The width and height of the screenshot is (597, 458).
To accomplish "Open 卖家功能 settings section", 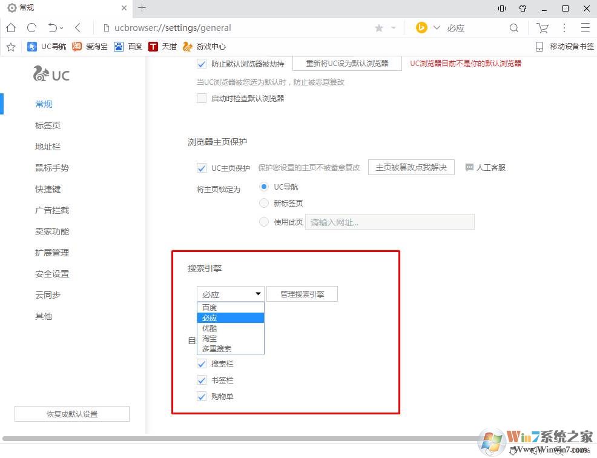I will 52,231.
